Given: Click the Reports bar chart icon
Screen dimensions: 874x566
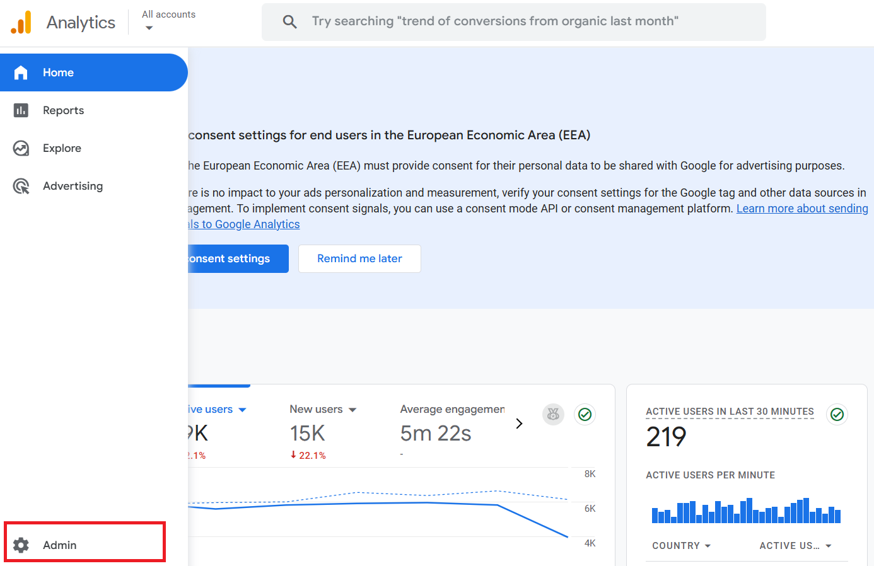Looking at the screenshot, I should pyautogui.click(x=21, y=110).
